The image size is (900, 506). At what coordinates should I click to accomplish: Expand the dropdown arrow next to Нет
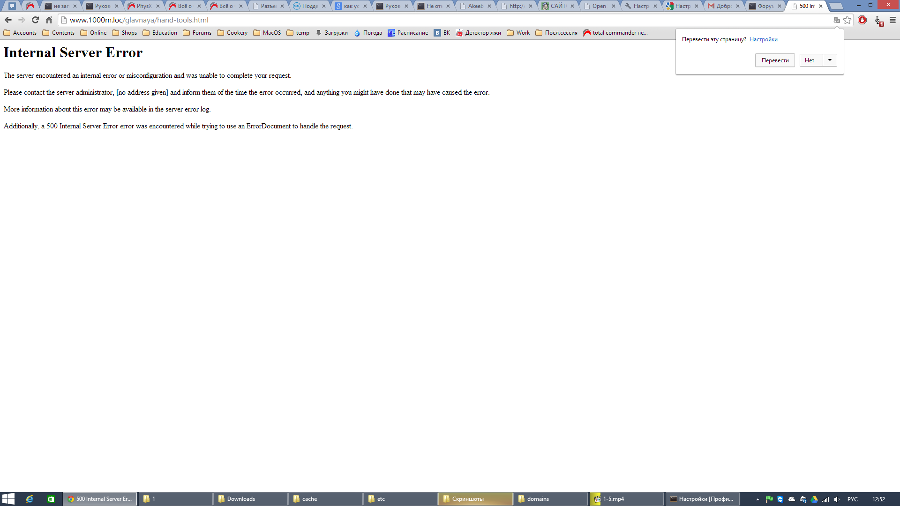pos(830,60)
